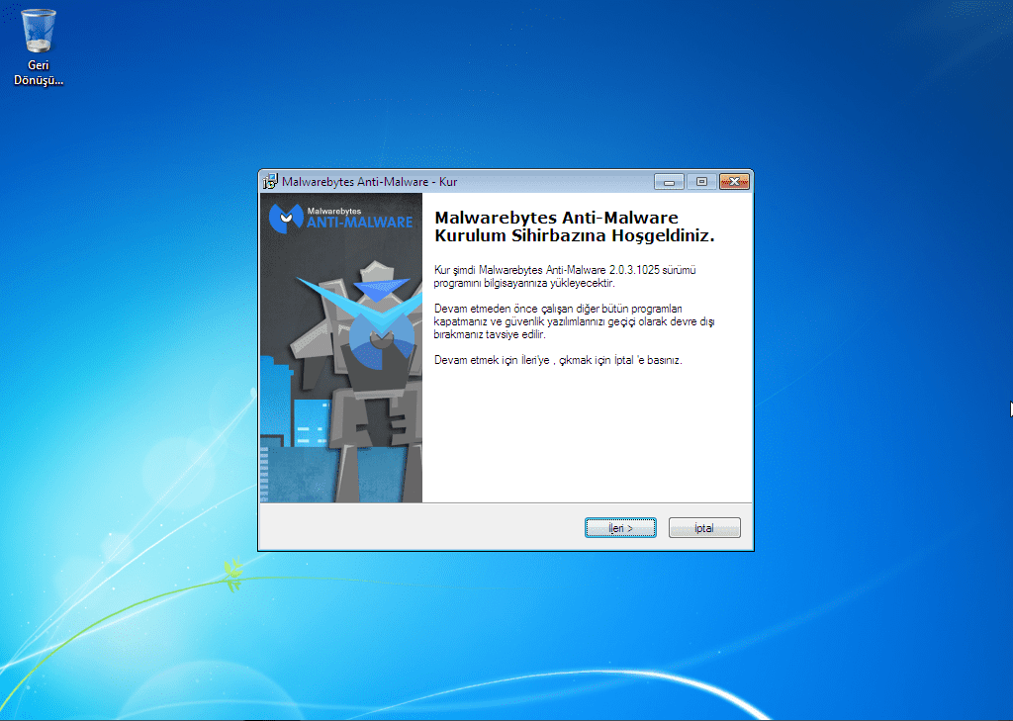This screenshot has height=721, width=1013.
Task: Cancel setup with the İptal button
Action: (x=704, y=528)
